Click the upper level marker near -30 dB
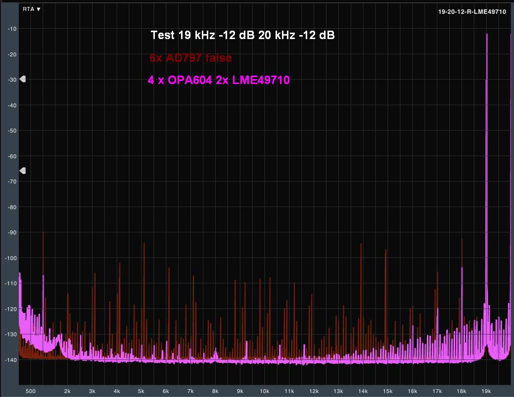 coord(23,79)
